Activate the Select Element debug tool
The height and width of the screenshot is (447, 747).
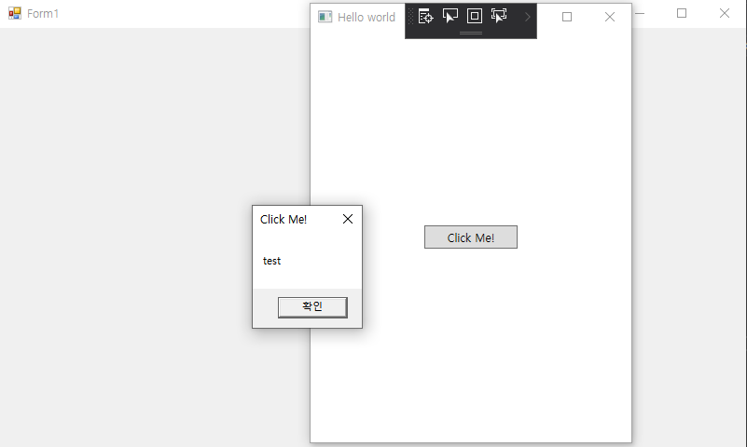click(x=450, y=16)
